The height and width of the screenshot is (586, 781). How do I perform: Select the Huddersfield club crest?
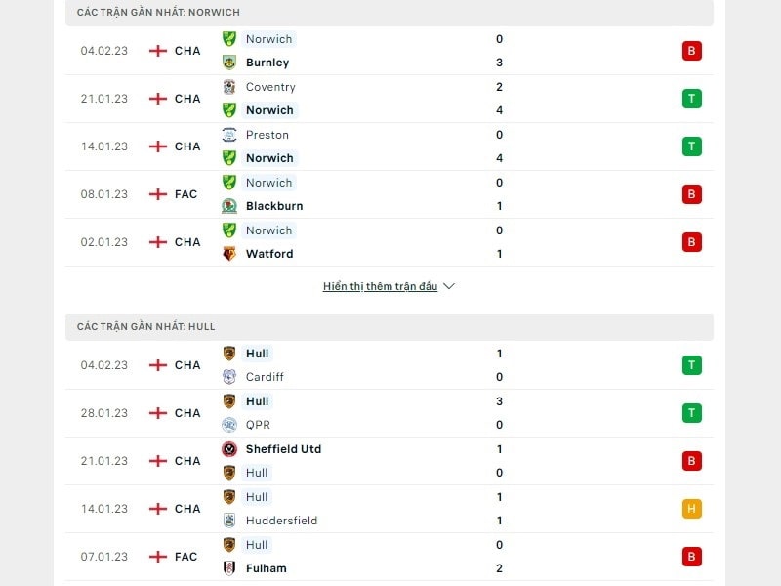229,521
